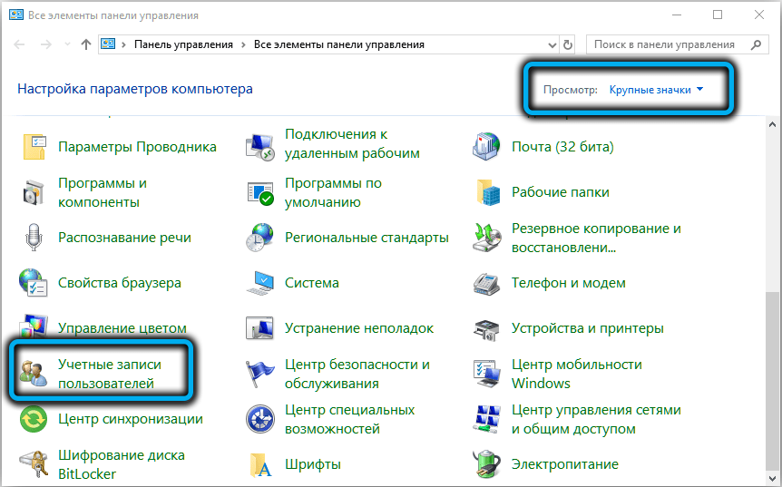The height and width of the screenshot is (487, 782).
Task: Open Устранение неполадок link text
Action: click(x=359, y=328)
